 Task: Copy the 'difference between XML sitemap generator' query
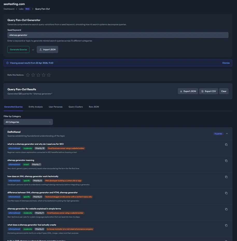(x=226, y=193)
